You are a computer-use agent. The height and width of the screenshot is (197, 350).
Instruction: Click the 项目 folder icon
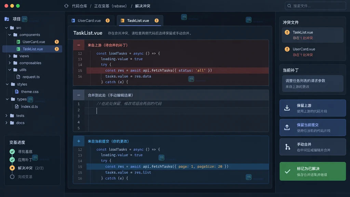7,19
